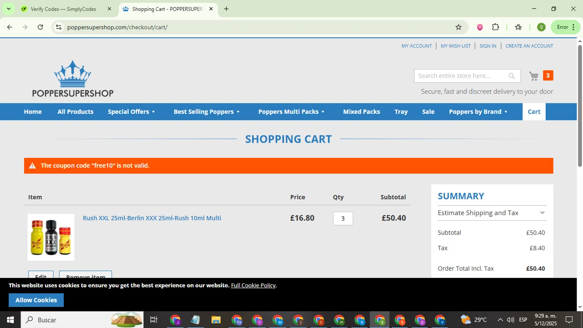Open Chrome profile C icon on taskbar

(x=318, y=320)
